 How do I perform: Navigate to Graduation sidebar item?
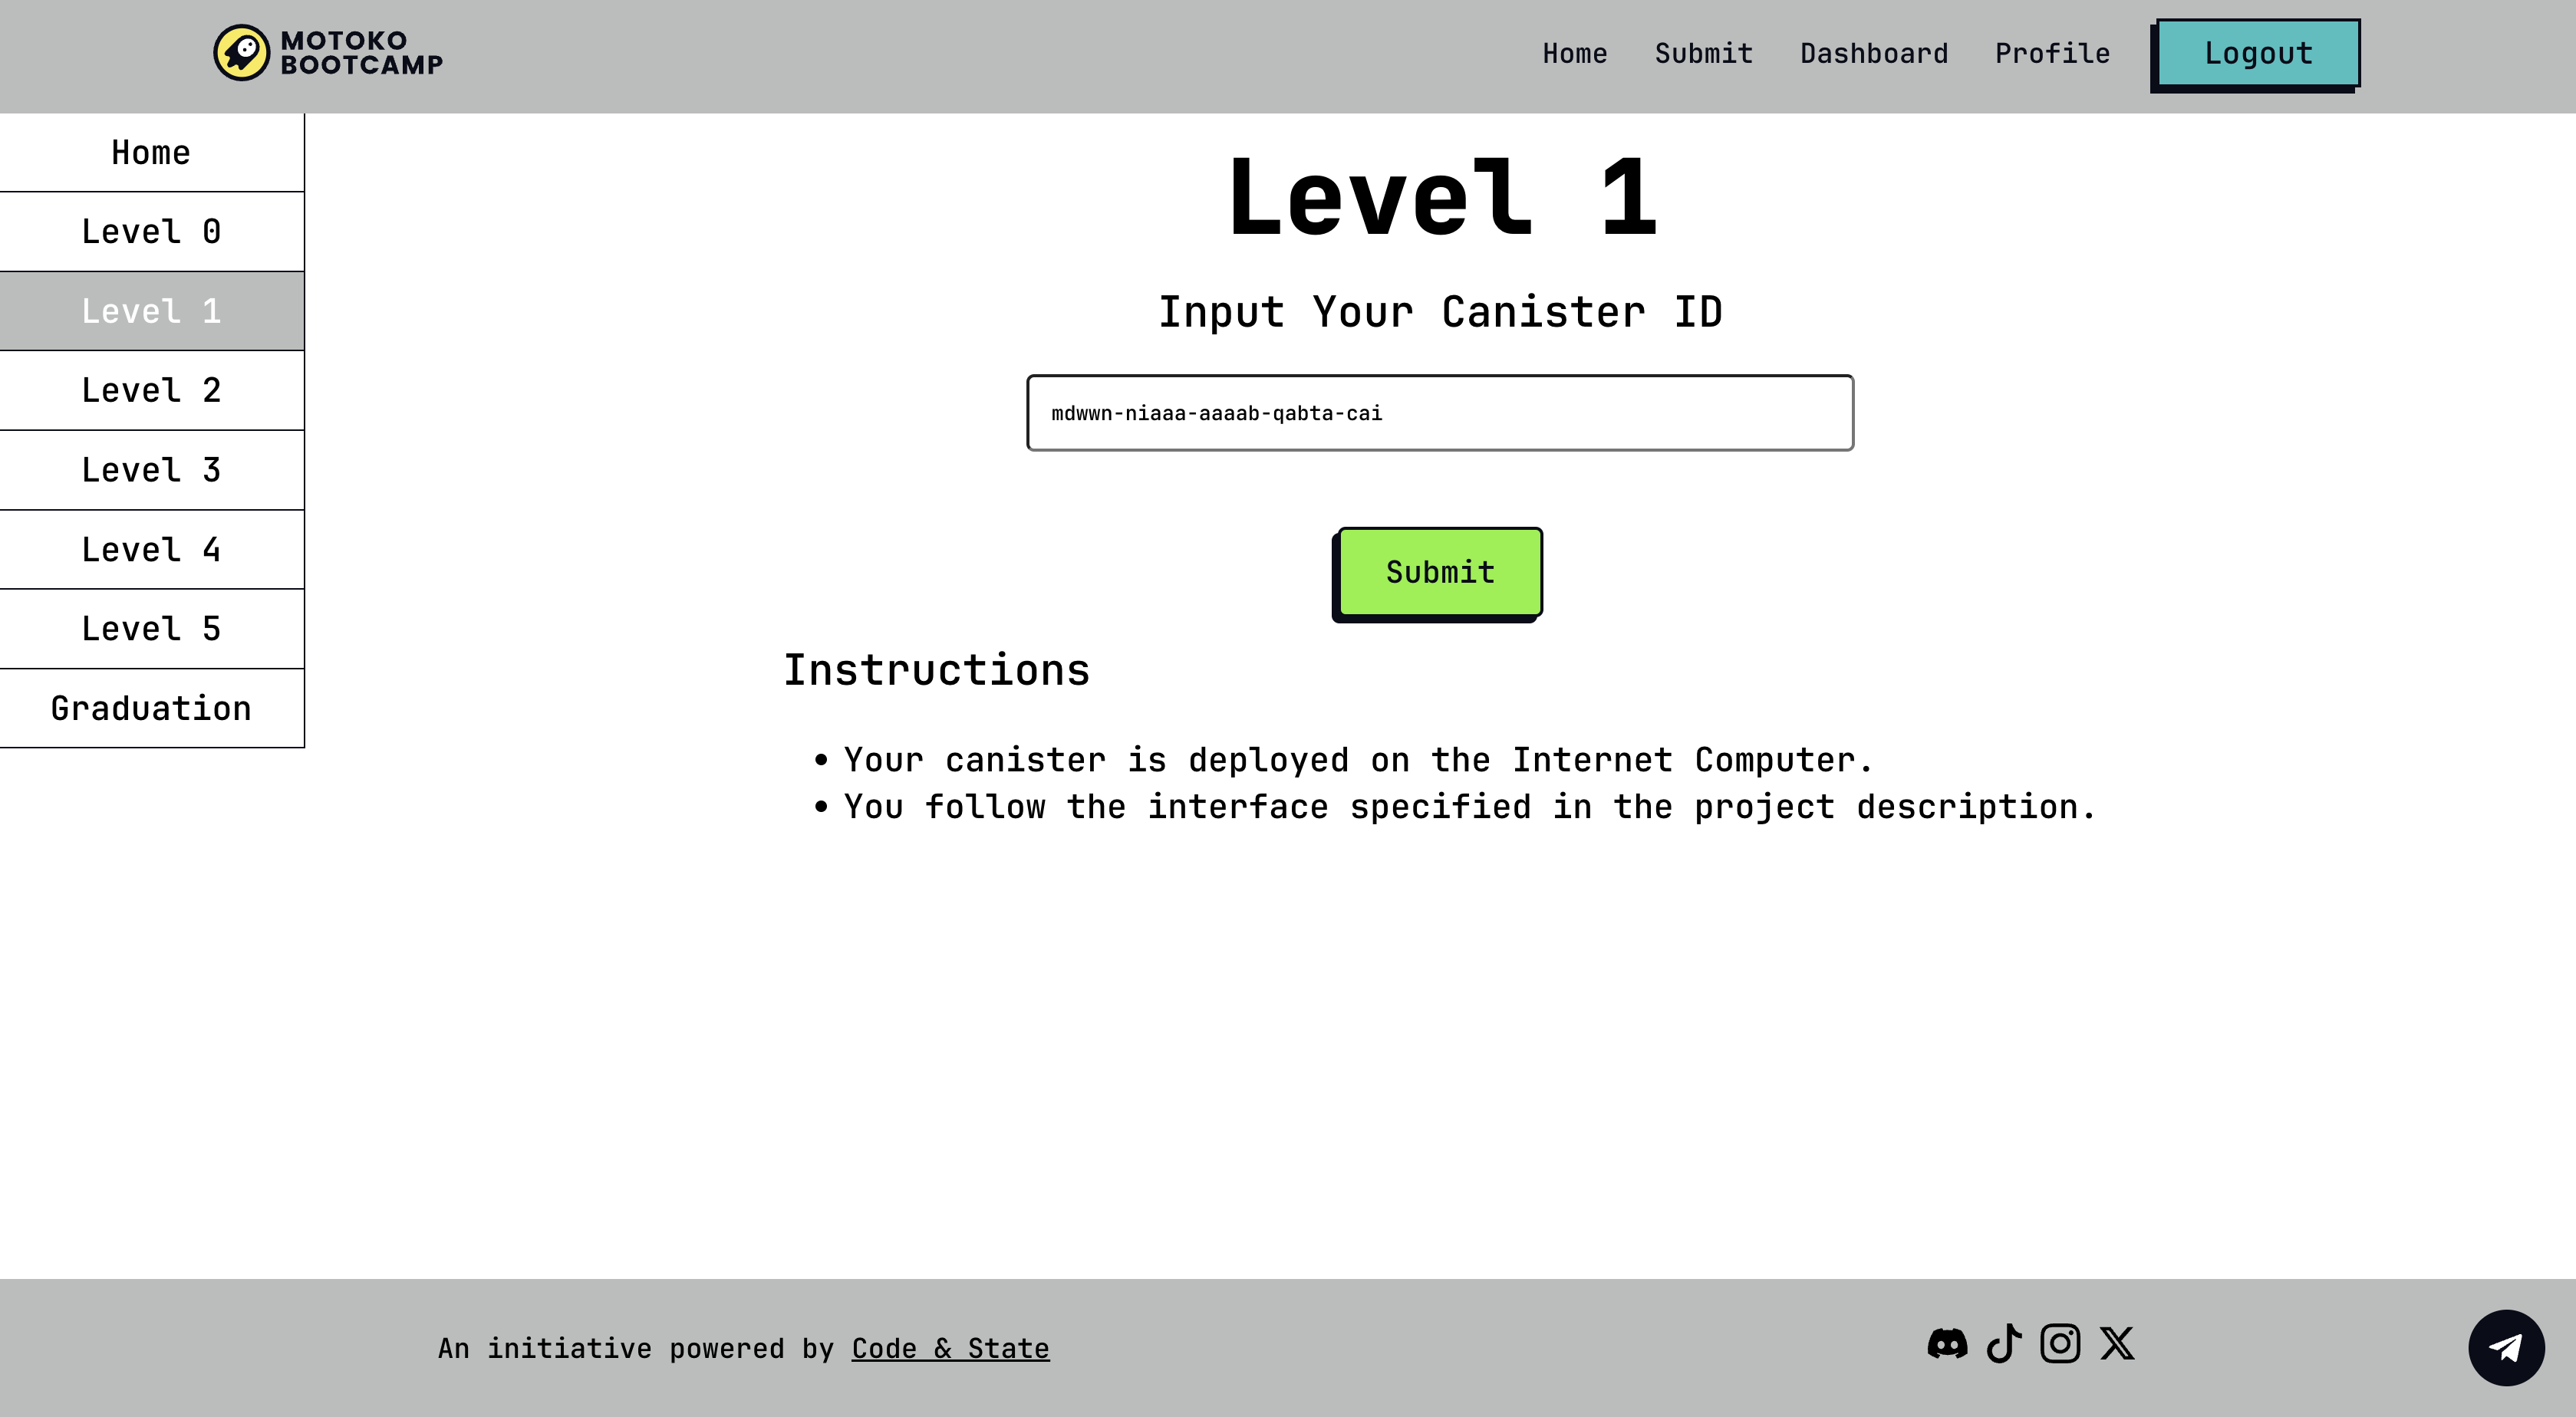(x=150, y=707)
